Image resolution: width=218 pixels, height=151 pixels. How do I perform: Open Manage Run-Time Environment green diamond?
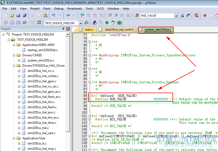click(107, 23)
